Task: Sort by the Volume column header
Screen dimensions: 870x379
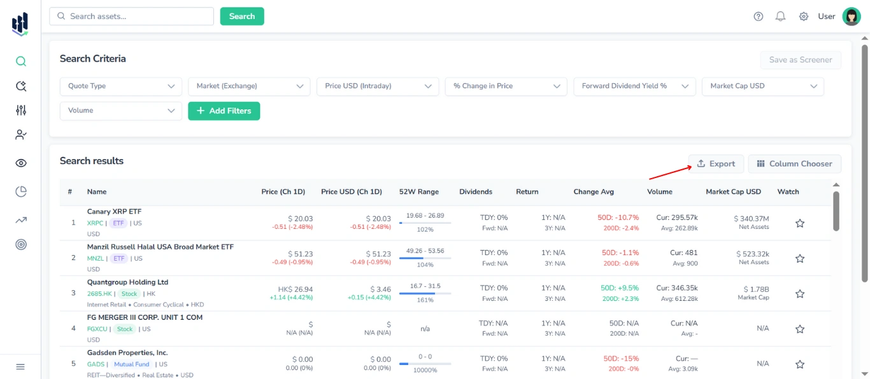Action: [x=659, y=192]
